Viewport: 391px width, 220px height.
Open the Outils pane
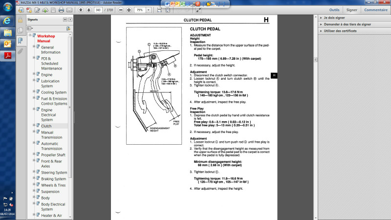pyautogui.click(x=334, y=10)
